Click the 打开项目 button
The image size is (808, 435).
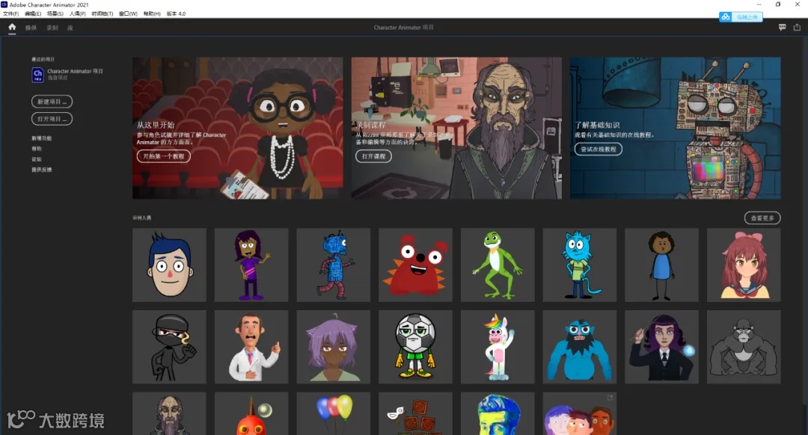pos(52,119)
